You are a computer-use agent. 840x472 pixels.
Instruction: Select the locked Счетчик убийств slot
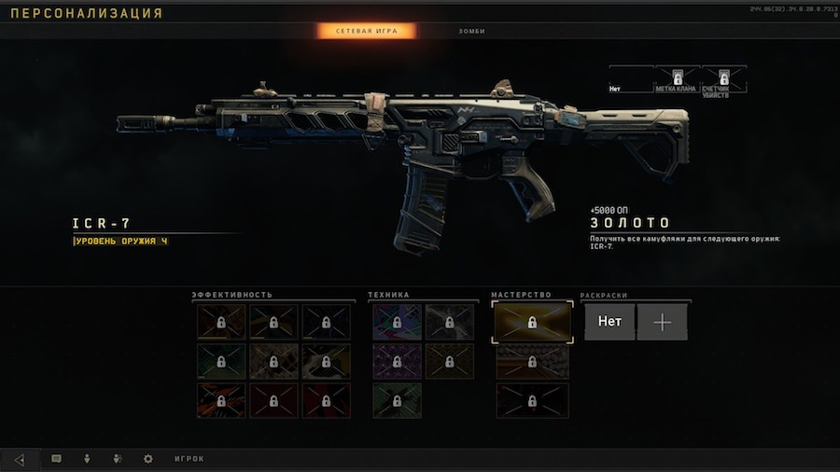(723, 79)
